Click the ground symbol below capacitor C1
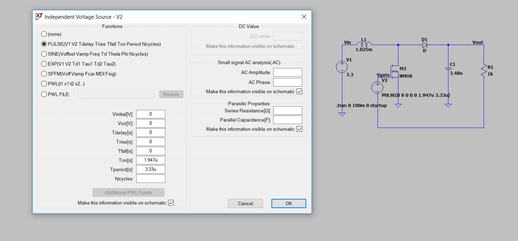Viewport: 518px width, 241px height. [x=448, y=105]
